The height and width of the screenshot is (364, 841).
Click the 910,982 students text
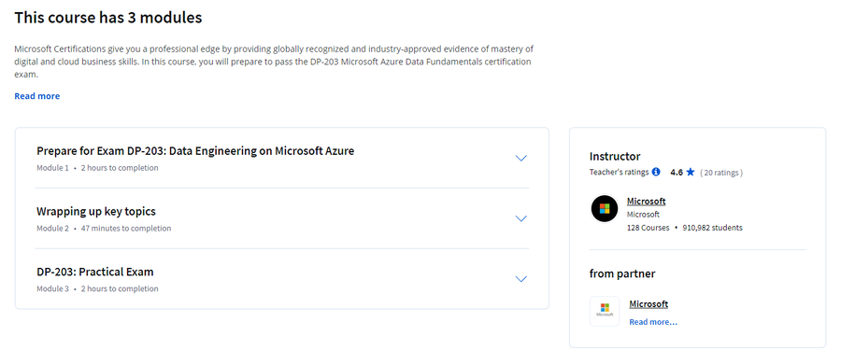tap(712, 228)
